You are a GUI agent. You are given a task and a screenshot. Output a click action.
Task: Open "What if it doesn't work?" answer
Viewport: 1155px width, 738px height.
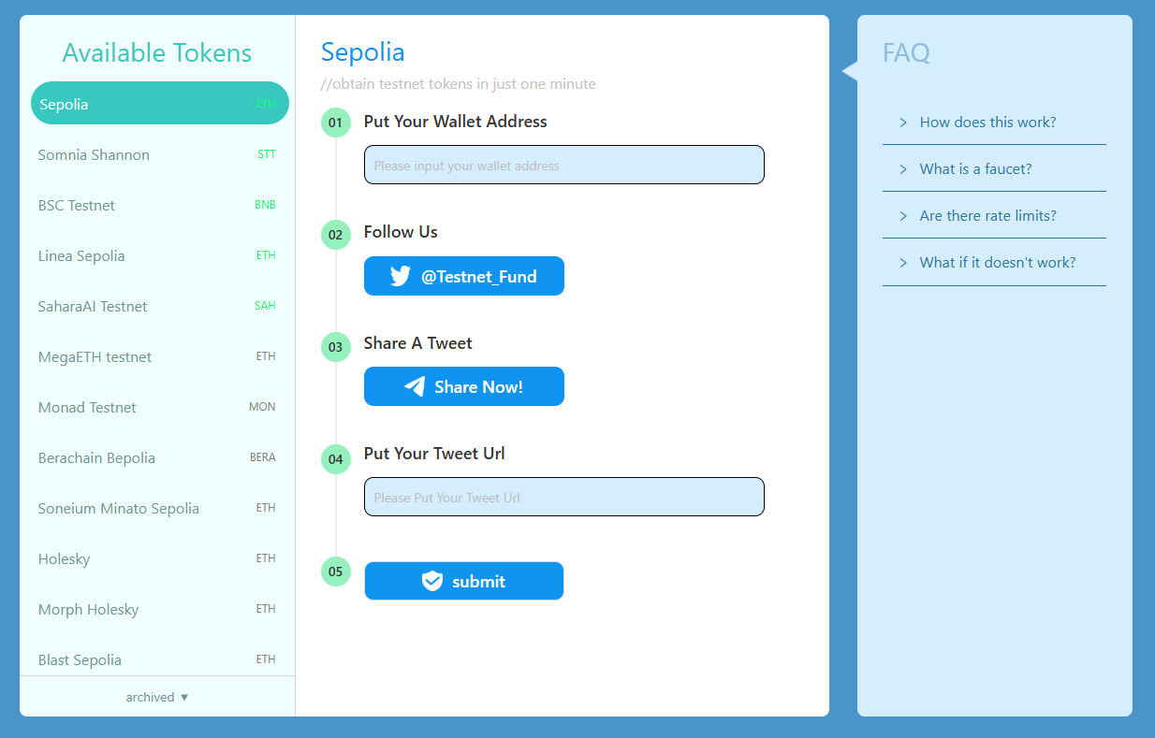[x=997, y=263]
